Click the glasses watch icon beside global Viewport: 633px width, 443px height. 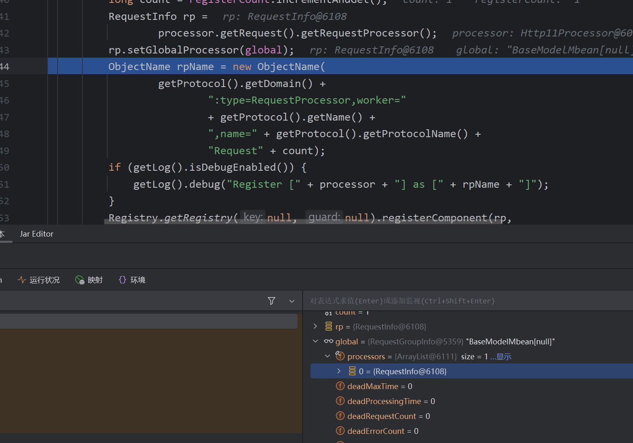[x=329, y=341]
